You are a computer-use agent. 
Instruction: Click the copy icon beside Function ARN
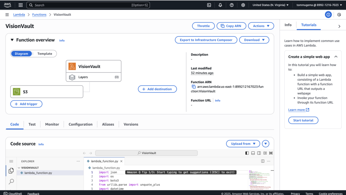[x=194, y=87]
